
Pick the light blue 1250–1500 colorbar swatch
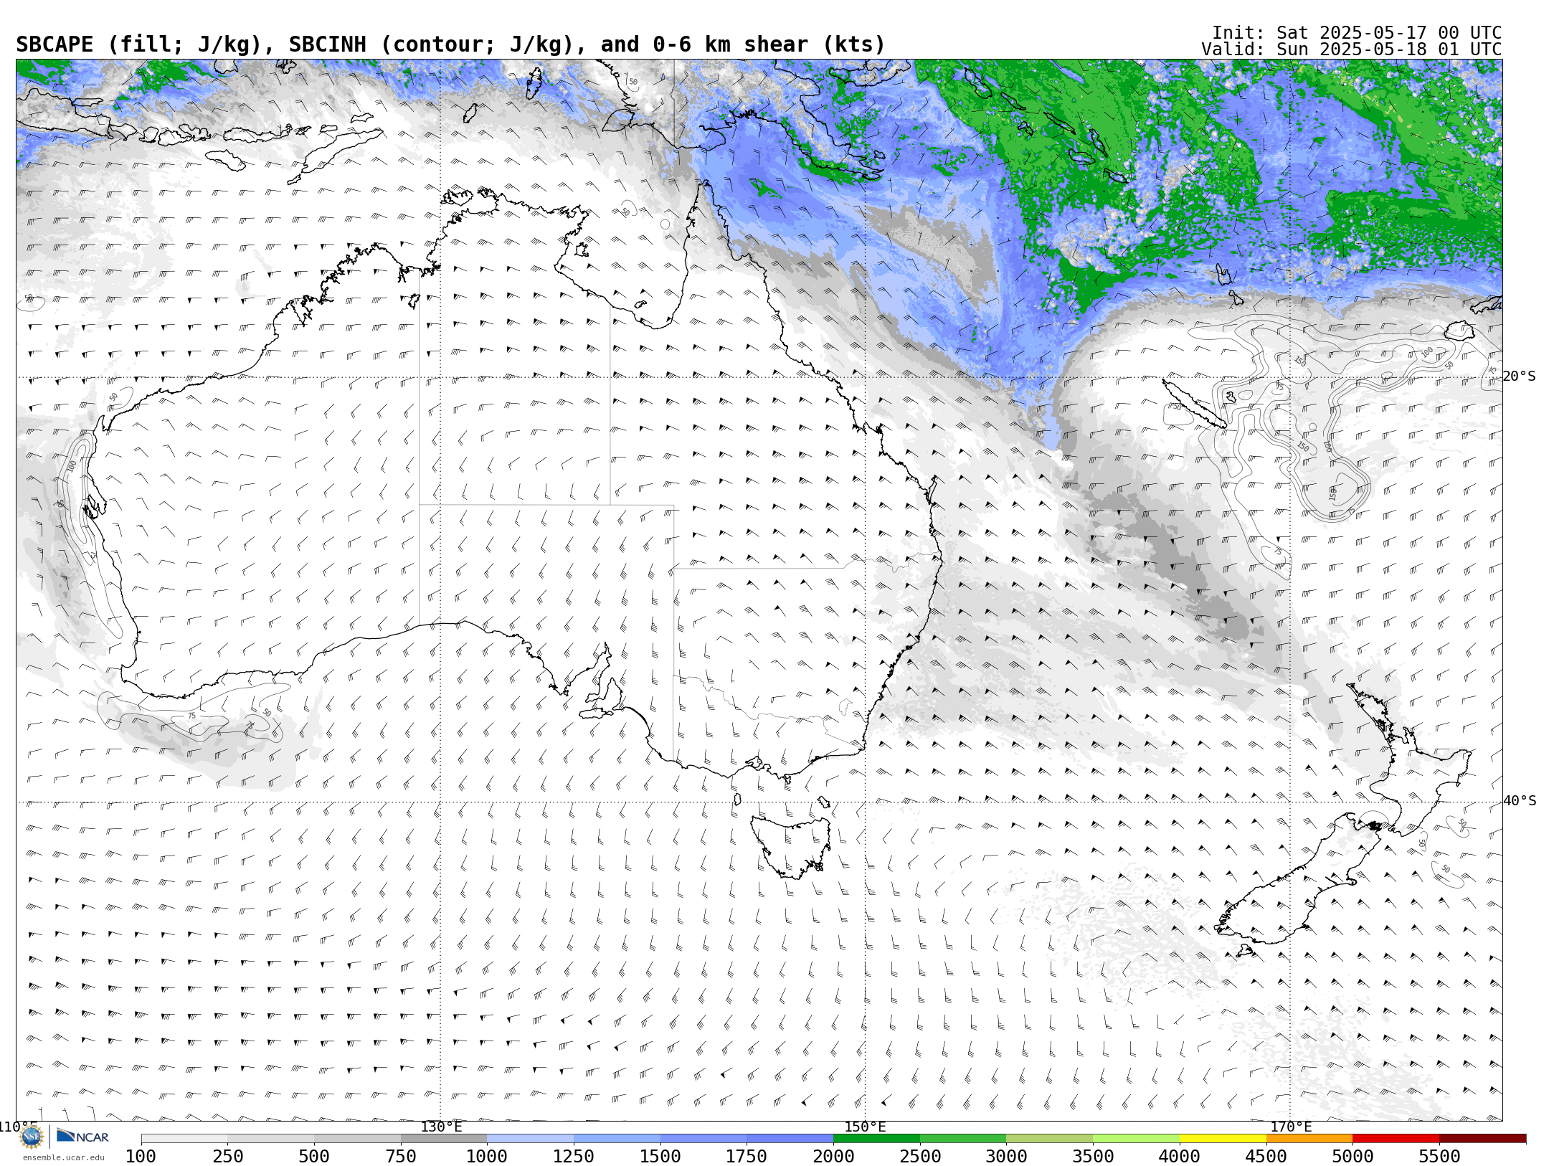coord(617,1139)
